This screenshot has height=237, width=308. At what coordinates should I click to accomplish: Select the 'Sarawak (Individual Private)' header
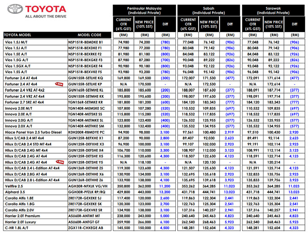(273, 11)
